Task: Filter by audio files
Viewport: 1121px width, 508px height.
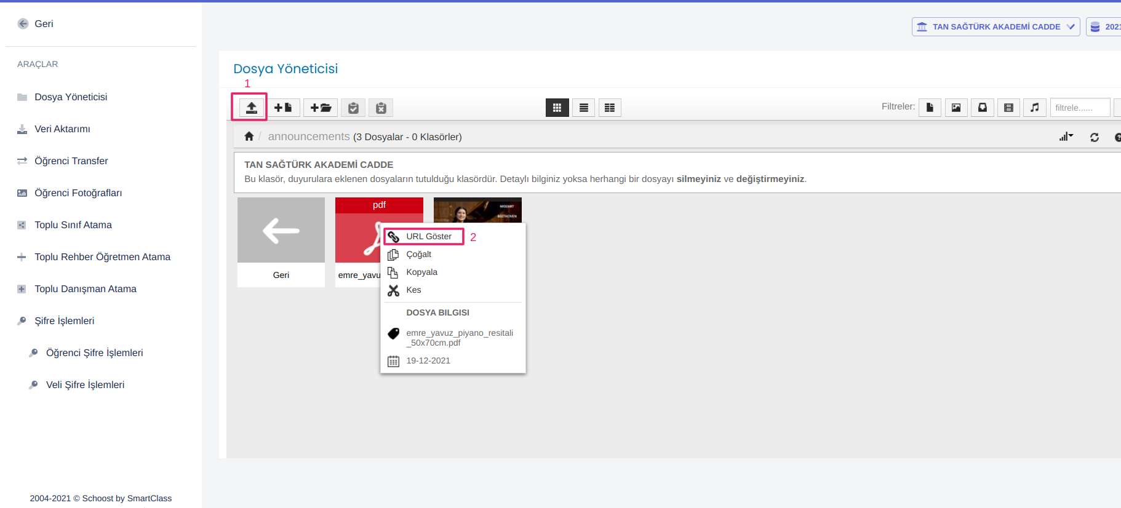Action: coord(1035,108)
